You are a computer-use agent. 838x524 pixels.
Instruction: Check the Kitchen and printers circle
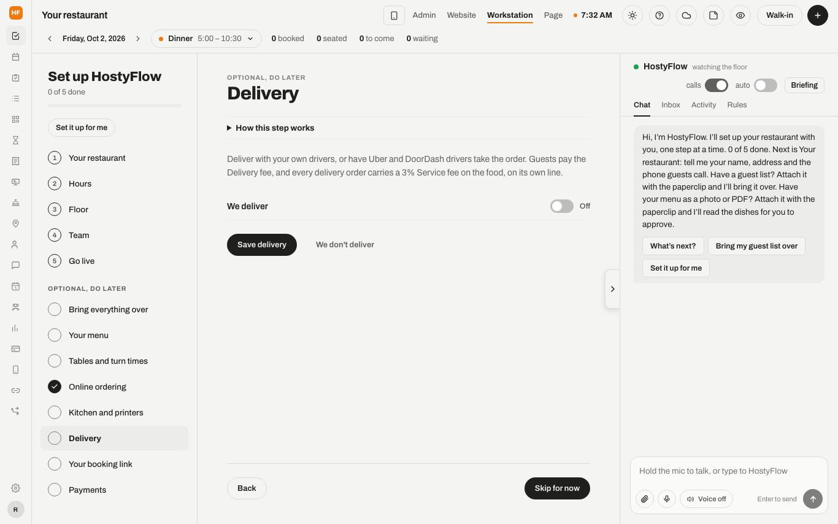click(x=55, y=412)
